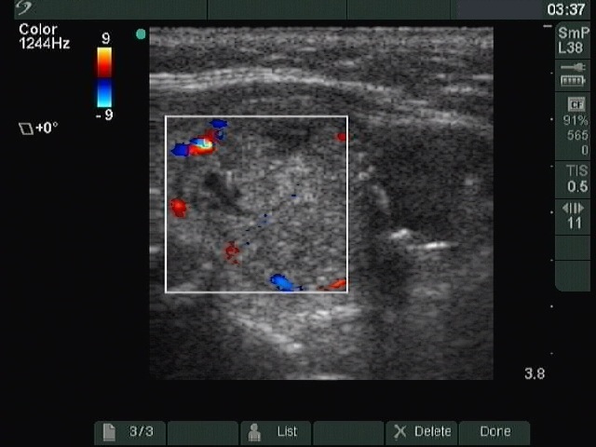Click the 3.8 depth value

pos(535,373)
